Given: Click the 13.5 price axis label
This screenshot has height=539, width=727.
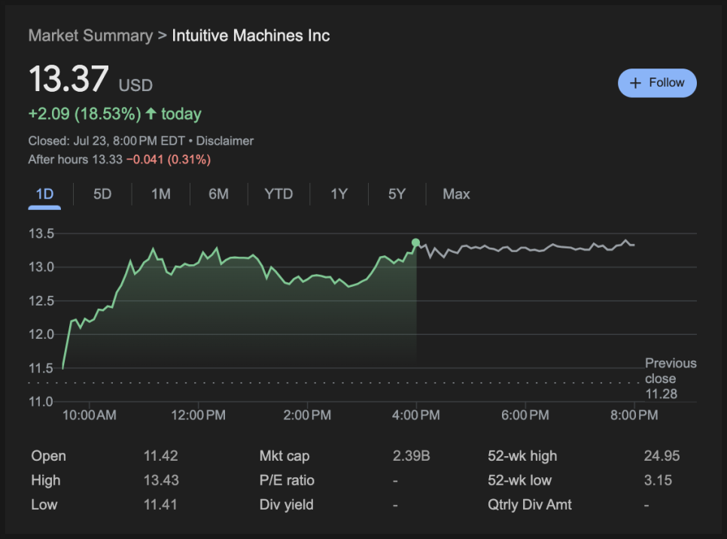Looking at the screenshot, I should pos(41,233).
